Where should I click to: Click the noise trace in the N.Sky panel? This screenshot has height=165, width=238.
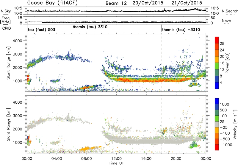click(116, 11)
